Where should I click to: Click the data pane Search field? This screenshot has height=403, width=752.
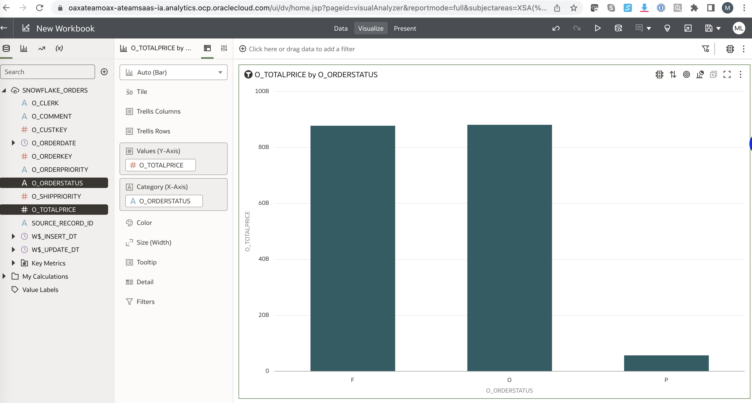[x=48, y=72]
